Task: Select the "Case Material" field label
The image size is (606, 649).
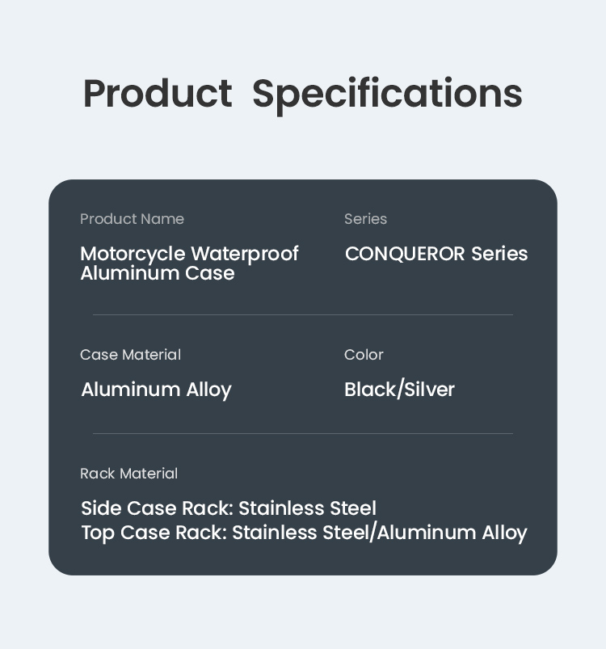Action: 130,355
